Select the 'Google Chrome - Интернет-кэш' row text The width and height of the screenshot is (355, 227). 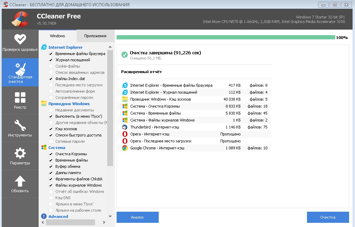[157, 148]
